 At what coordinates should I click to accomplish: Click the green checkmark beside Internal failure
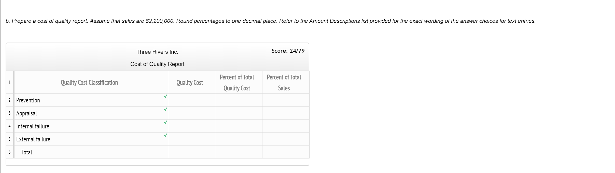[x=165, y=122]
